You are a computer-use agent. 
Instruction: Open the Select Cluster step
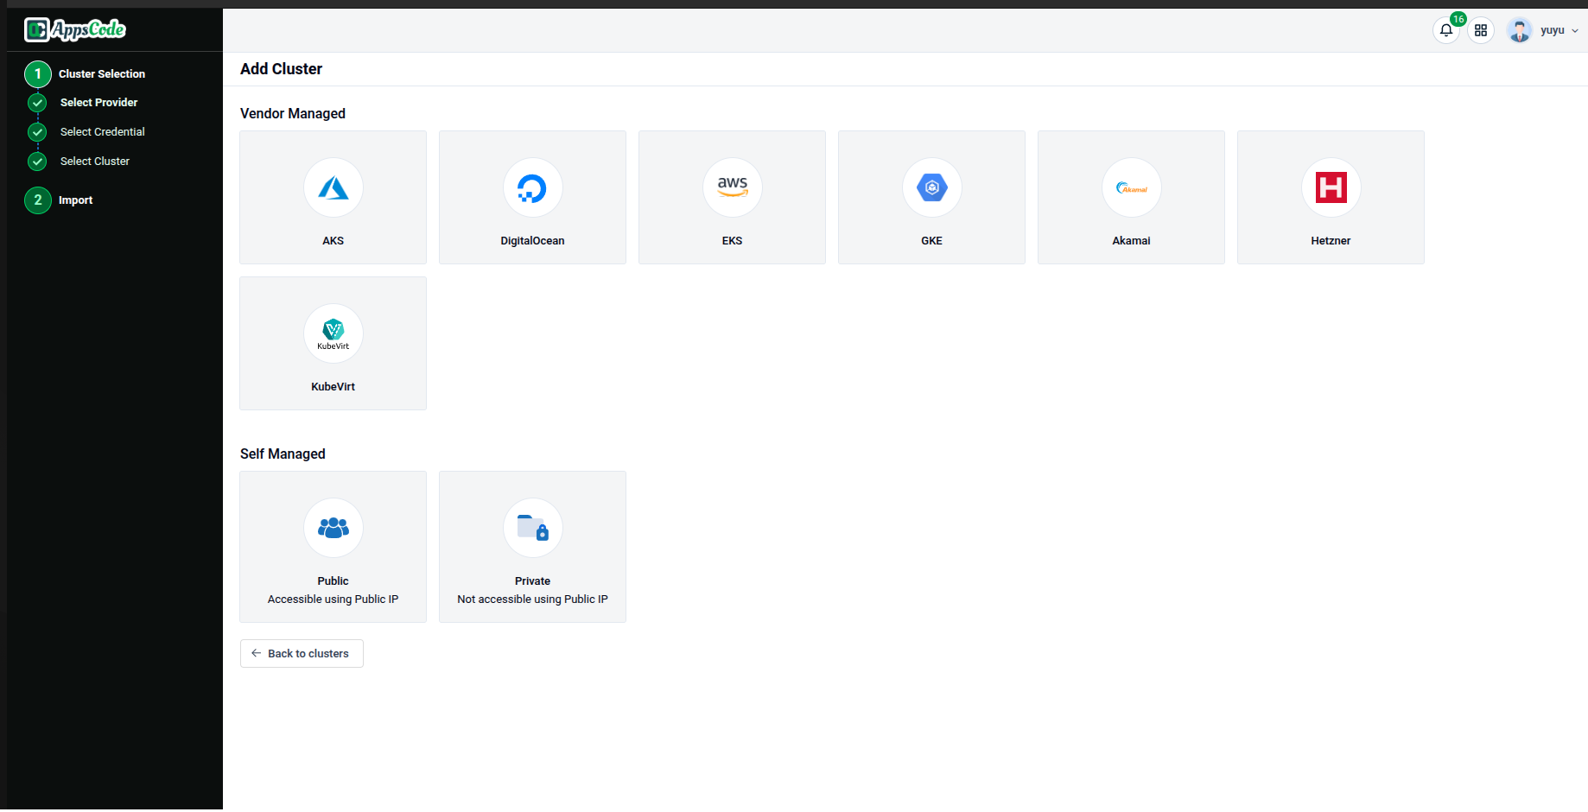coord(94,162)
